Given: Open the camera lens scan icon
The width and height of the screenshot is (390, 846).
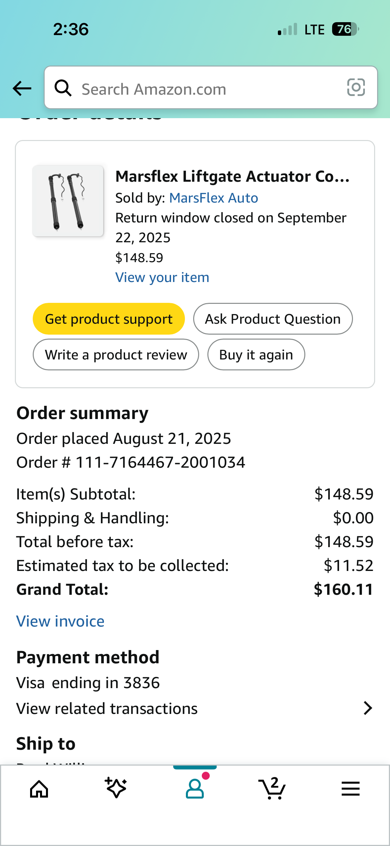Looking at the screenshot, I should (356, 88).
